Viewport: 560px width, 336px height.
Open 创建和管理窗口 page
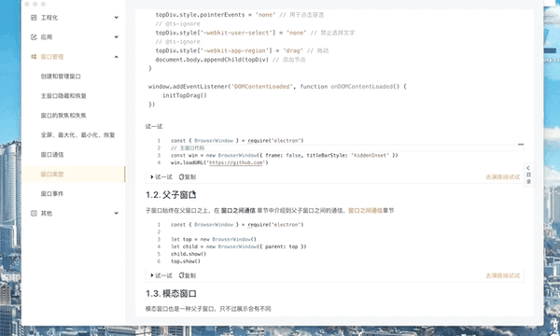[x=61, y=77]
